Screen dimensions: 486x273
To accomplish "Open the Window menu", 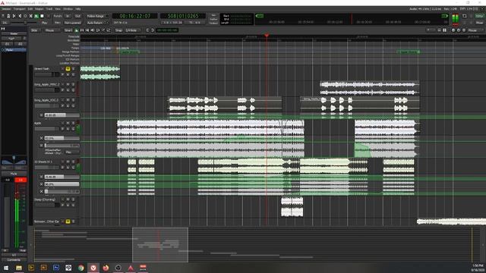I will (68, 9).
